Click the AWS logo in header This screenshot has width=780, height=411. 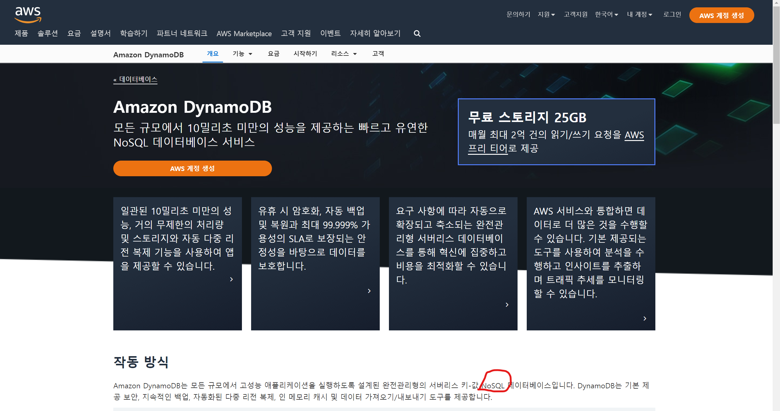click(x=28, y=15)
